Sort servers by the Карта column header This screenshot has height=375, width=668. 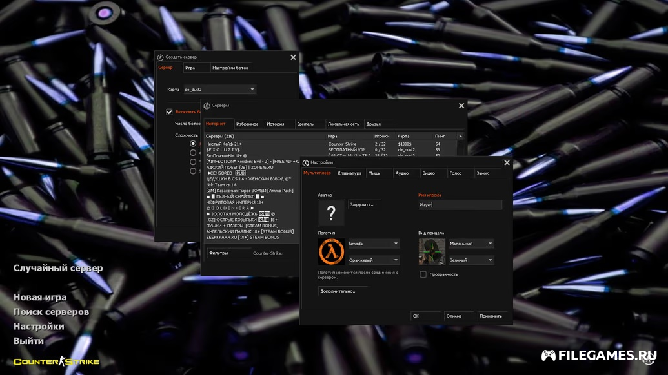414,136
